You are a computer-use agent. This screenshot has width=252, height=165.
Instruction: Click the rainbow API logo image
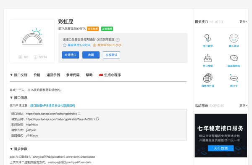point(32,37)
